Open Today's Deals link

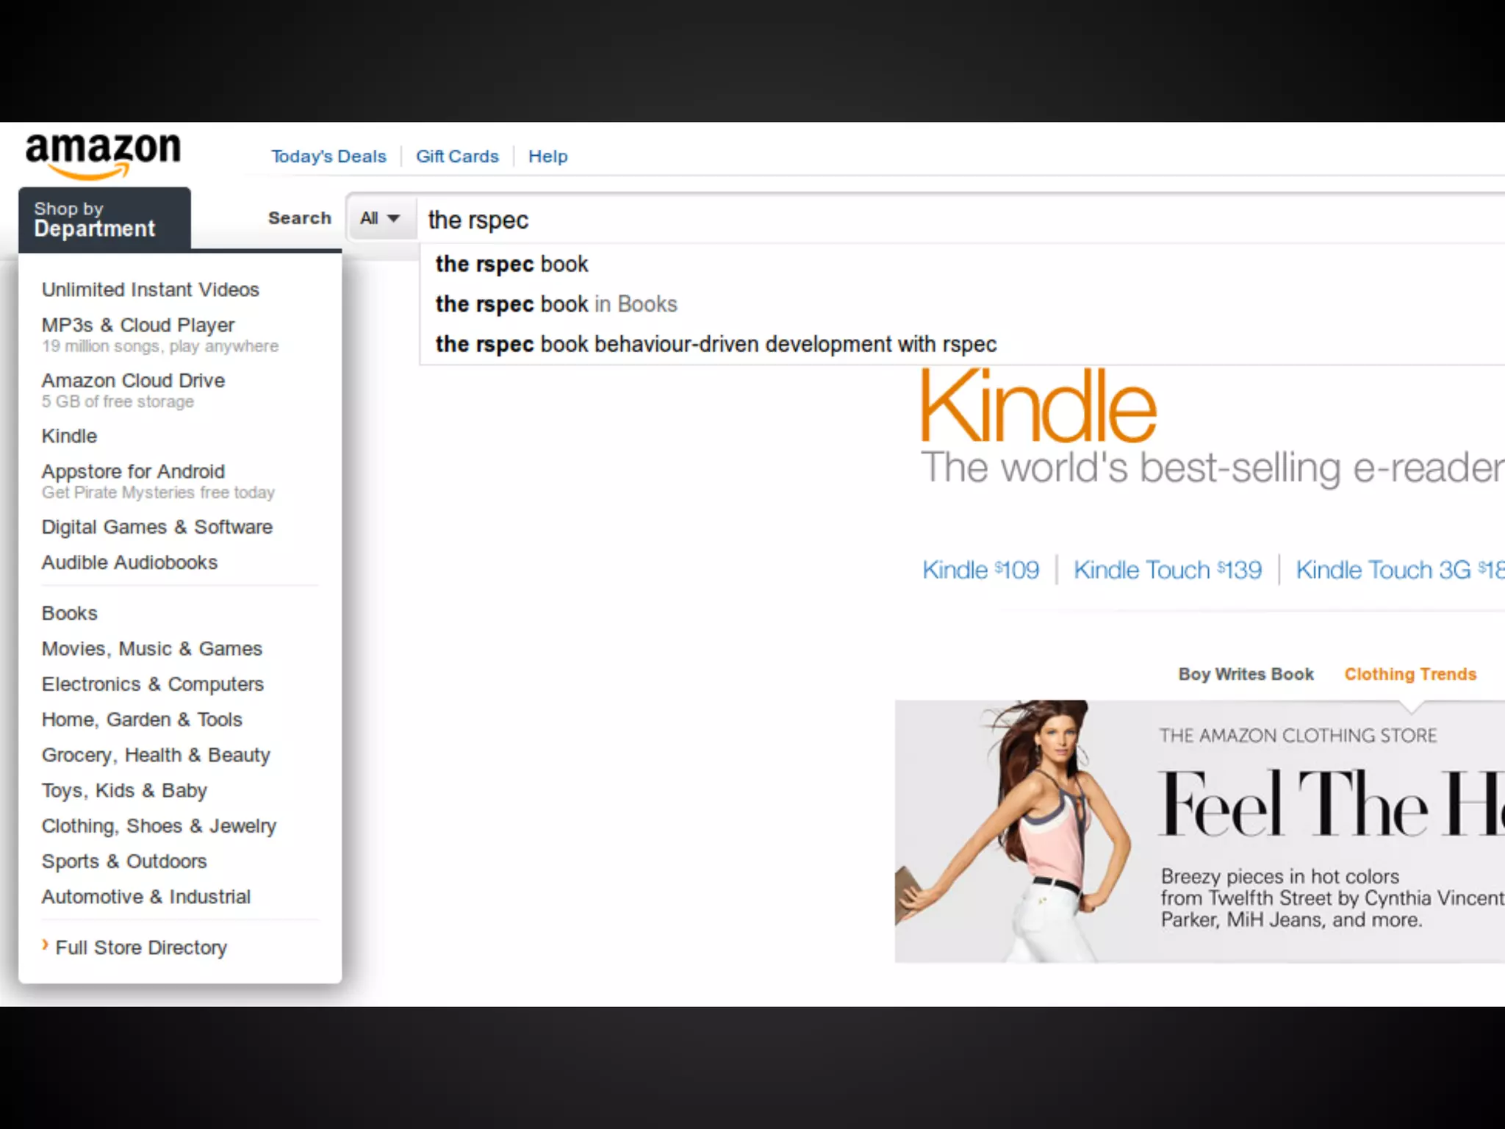pos(328,157)
